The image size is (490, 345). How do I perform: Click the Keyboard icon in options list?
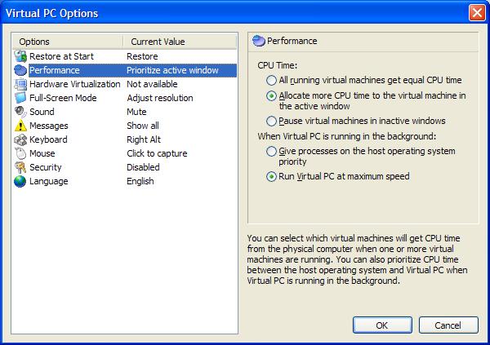20,139
